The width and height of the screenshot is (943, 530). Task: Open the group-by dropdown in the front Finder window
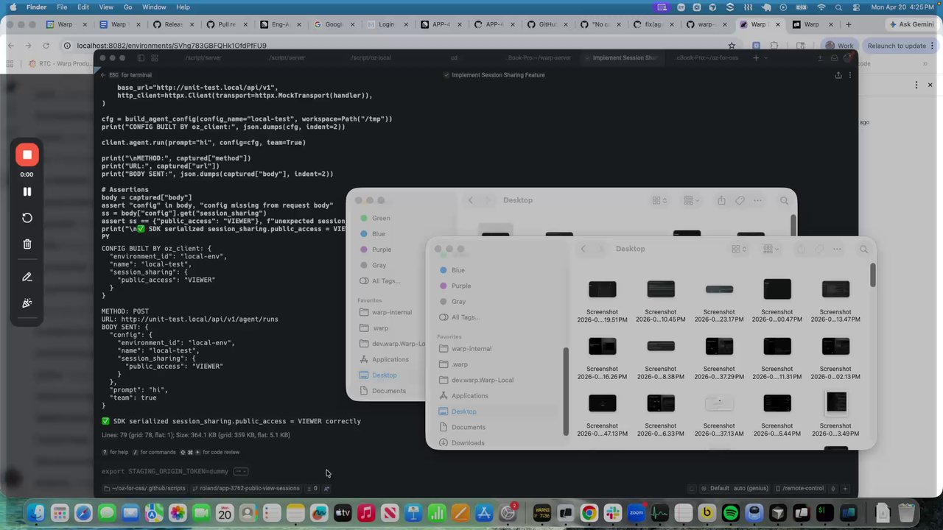point(771,249)
